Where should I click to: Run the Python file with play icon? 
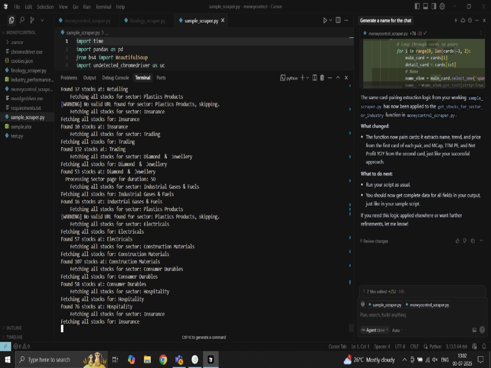(x=325, y=20)
